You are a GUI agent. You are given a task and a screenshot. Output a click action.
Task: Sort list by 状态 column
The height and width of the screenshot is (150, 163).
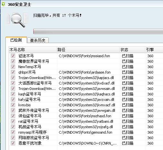coord(133,50)
